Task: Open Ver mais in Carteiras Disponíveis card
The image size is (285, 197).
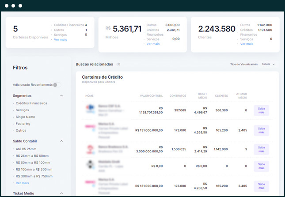Action: pyautogui.click(x=61, y=39)
